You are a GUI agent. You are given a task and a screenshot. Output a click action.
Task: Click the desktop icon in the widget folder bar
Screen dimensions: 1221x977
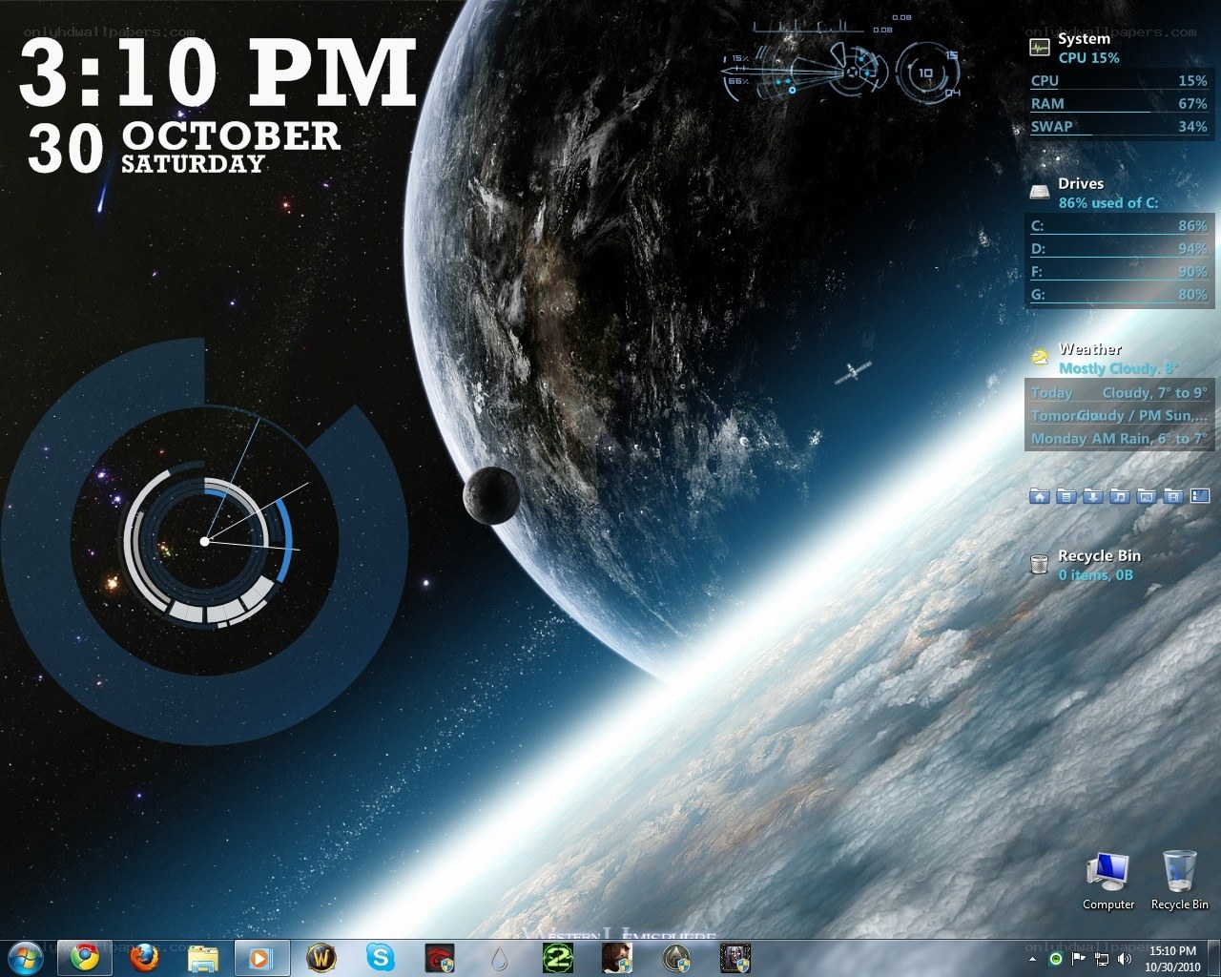coord(1200,496)
